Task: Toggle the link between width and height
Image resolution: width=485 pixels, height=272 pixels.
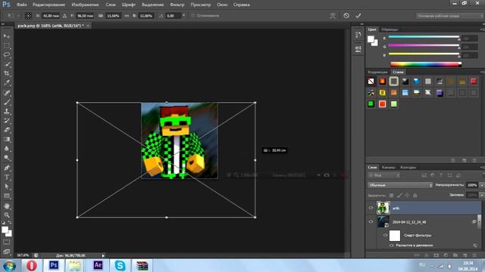Action: (x=127, y=15)
